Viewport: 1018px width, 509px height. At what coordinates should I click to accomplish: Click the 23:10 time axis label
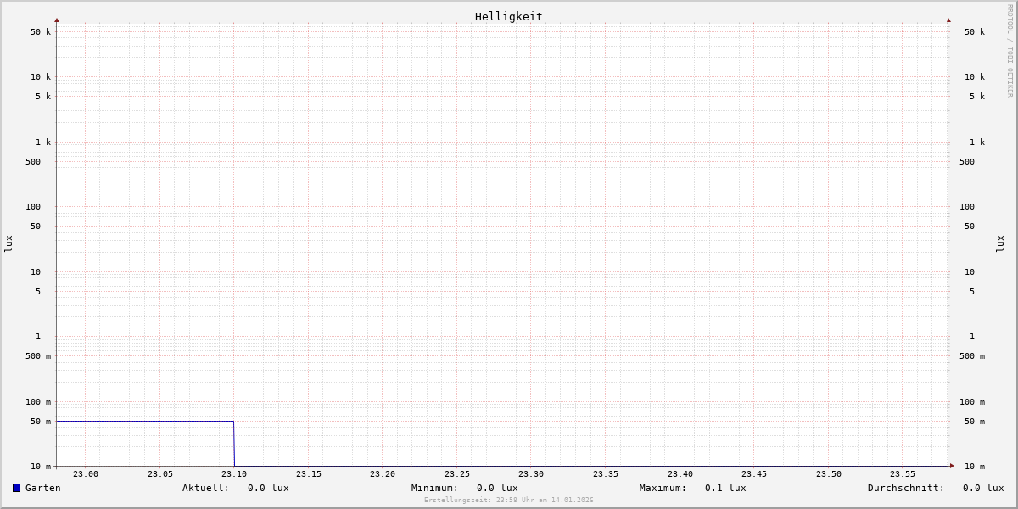click(234, 474)
